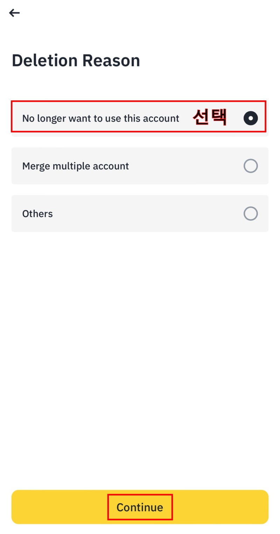Image resolution: width=280 pixels, height=534 pixels.
Task: Select the 'Merge multiple account' radio button
Action: coord(251,166)
